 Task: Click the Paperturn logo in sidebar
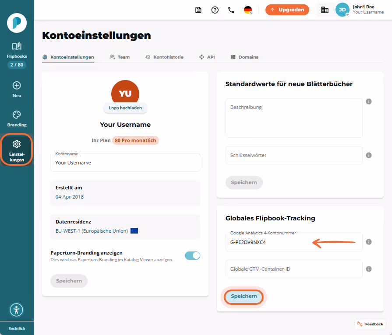click(x=17, y=23)
